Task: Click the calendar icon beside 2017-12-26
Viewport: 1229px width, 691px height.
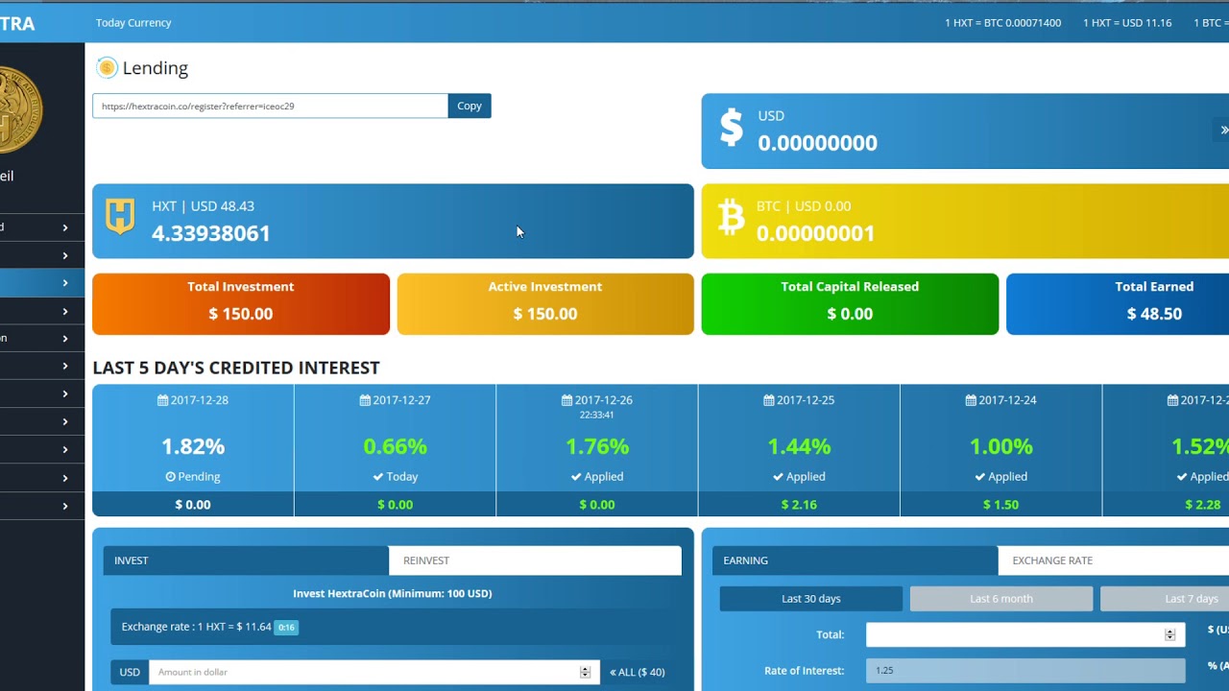Action: point(567,400)
